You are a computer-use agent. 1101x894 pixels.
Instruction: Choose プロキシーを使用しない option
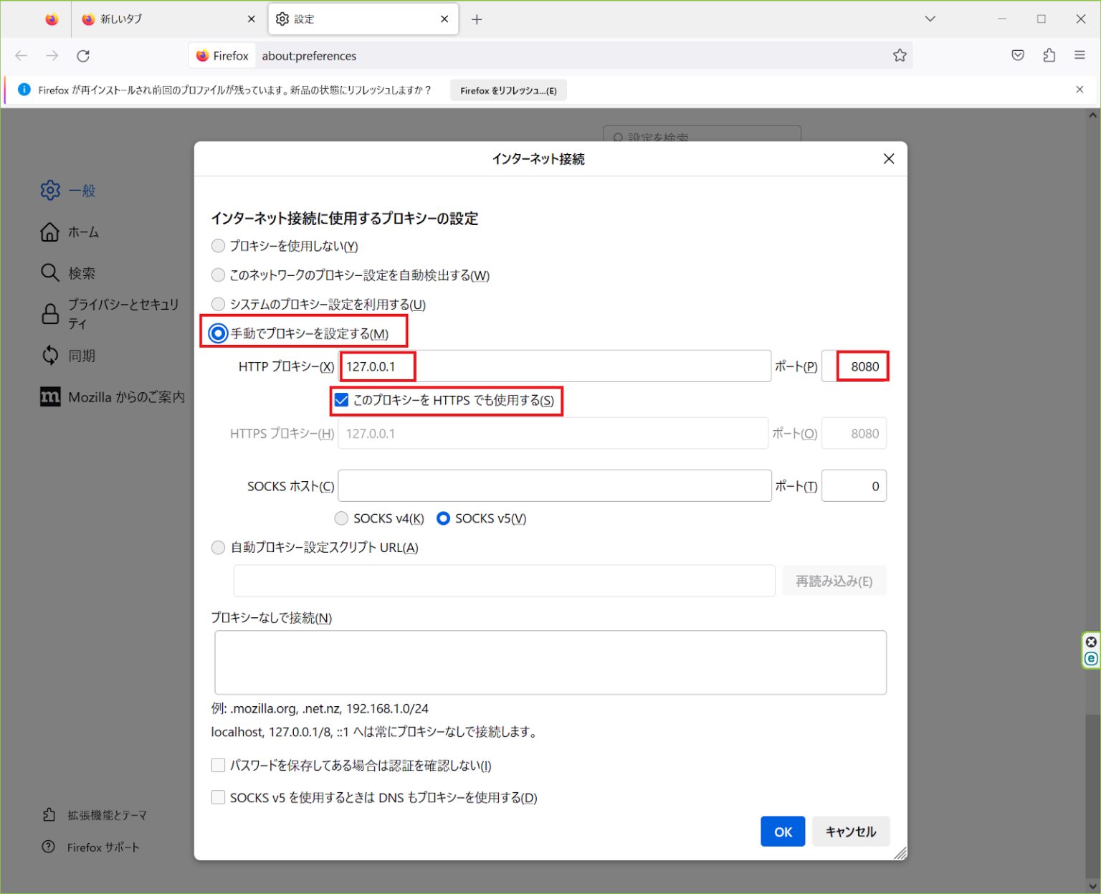point(218,245)
